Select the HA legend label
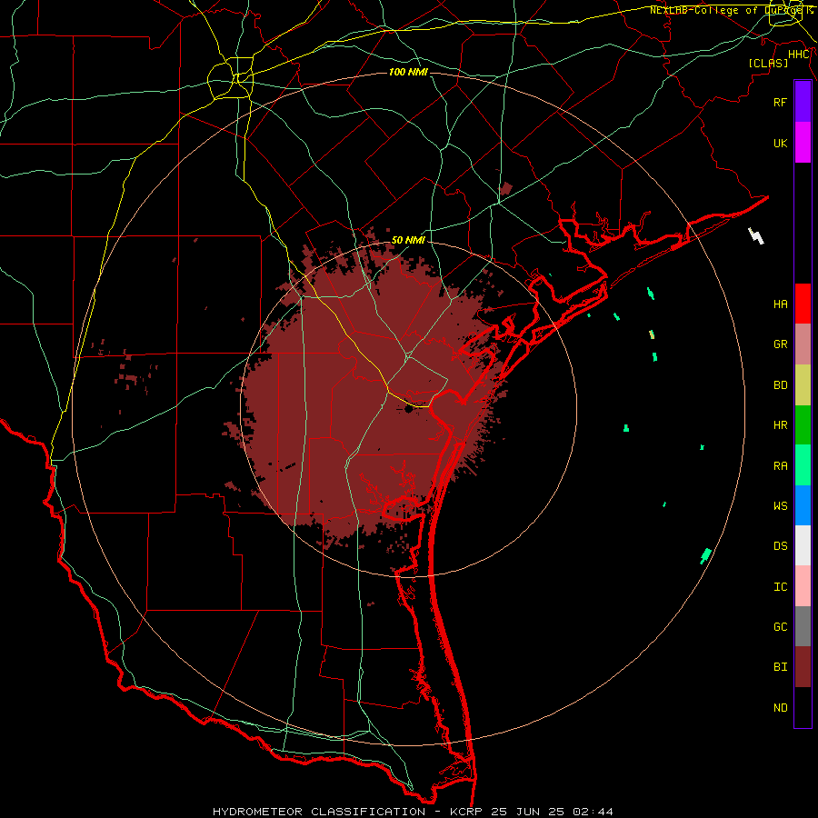This screenshot has height=818, width=818. coord(780,304)
